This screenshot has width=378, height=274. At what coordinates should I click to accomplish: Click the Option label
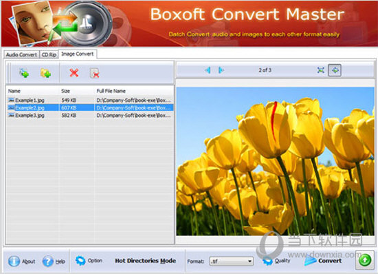tap(95, 260)
